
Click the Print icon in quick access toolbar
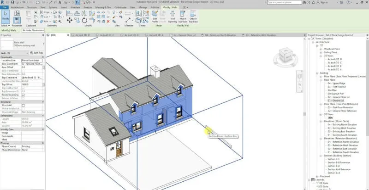coord(38,2)
